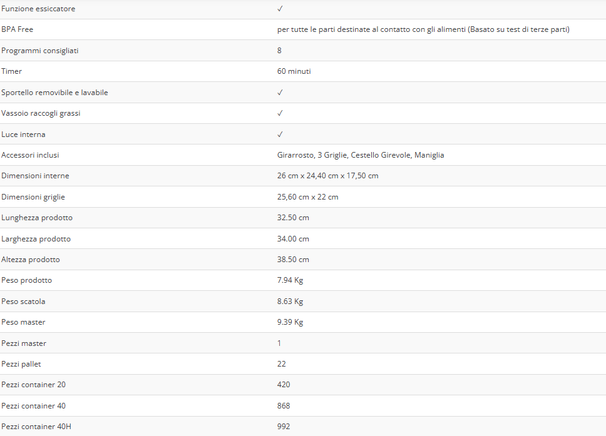The width and height of the screenshot is (606, 436).
Task: Select the Peso scatola value 8.63 Kg
Action: tap(290, 302)
